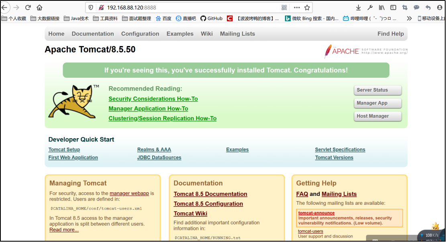Click the browser forward arrow

coord(16,7)
